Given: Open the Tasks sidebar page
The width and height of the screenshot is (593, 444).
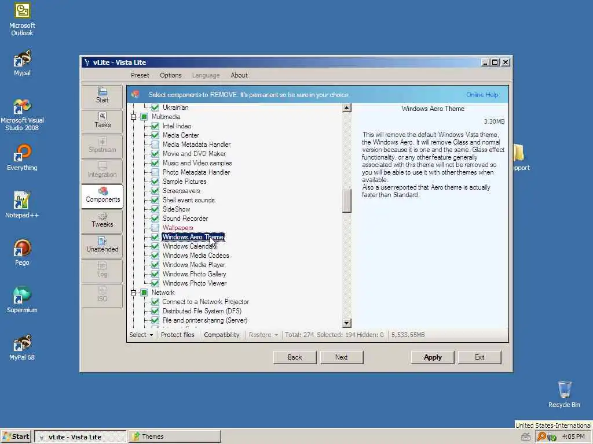Looking at the screenshot, I should pyautogui.click(x=102, y=121).
